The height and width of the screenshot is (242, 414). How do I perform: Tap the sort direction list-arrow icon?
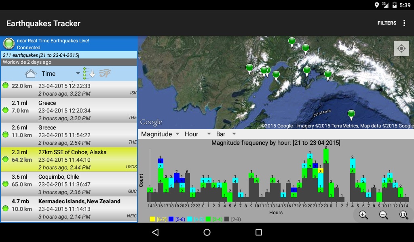coord(89,73)
